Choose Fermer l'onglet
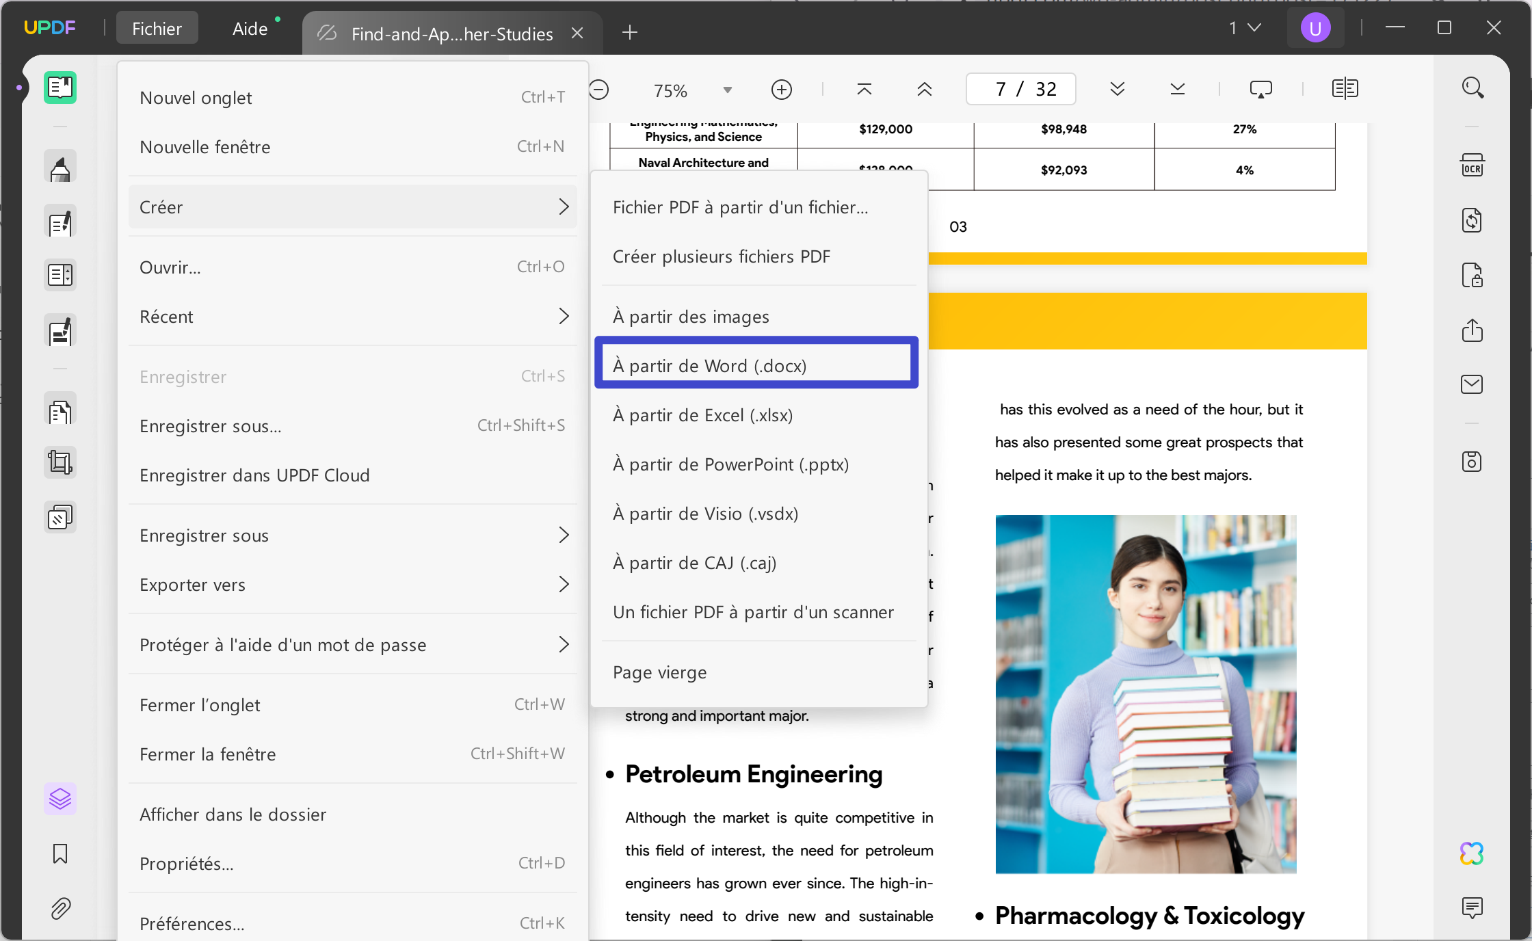The height and width of the screenshot is (941, 1532). click(353, 704)
